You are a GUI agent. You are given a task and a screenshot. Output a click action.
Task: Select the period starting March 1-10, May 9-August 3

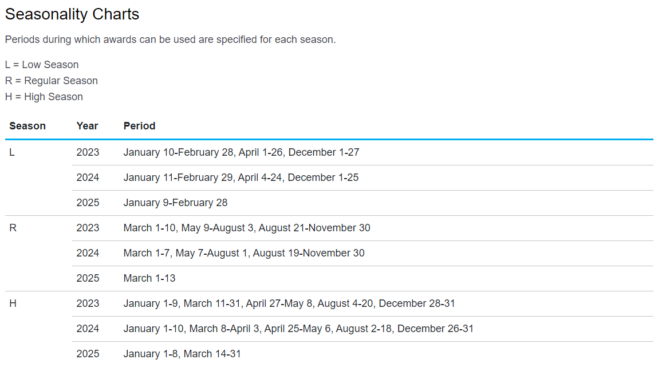pos(246,228)
